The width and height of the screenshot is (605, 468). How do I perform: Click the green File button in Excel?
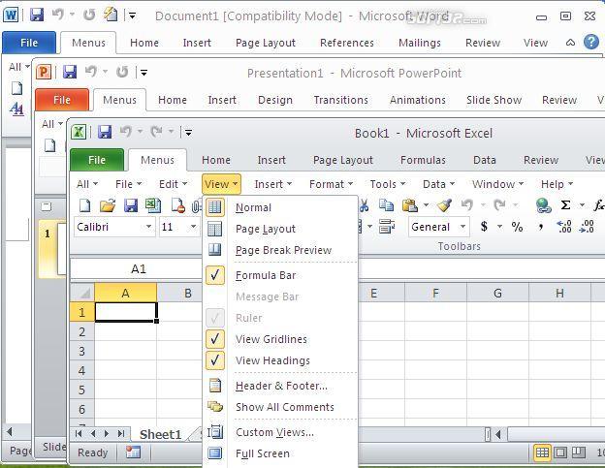click(x=97, y=160)
